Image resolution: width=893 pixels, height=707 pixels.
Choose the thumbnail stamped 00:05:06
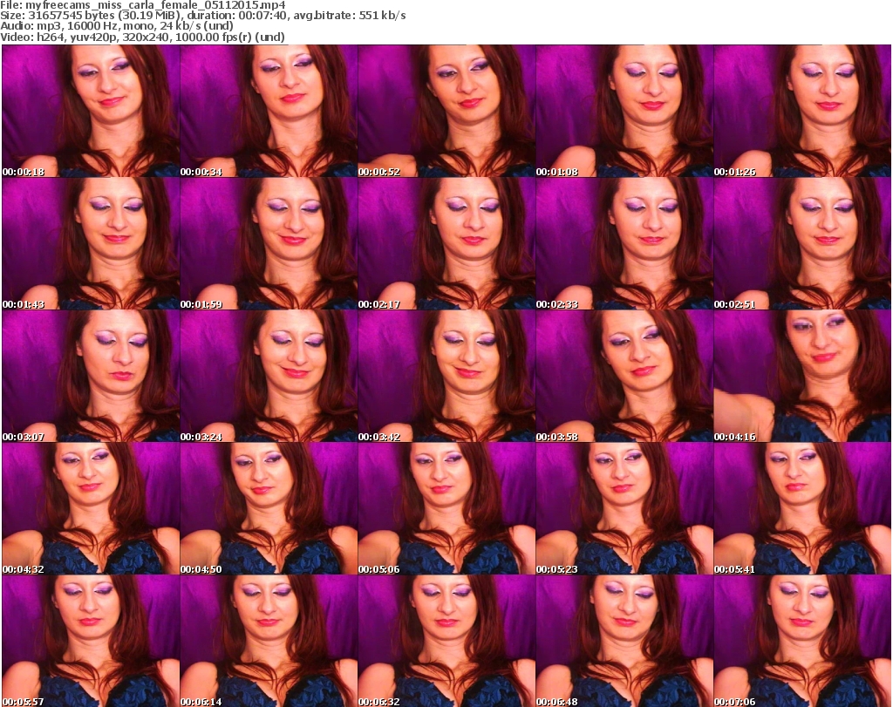click(x=446, y=508)
